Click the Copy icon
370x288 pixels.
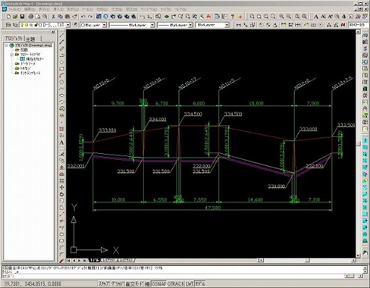(60, 16)
